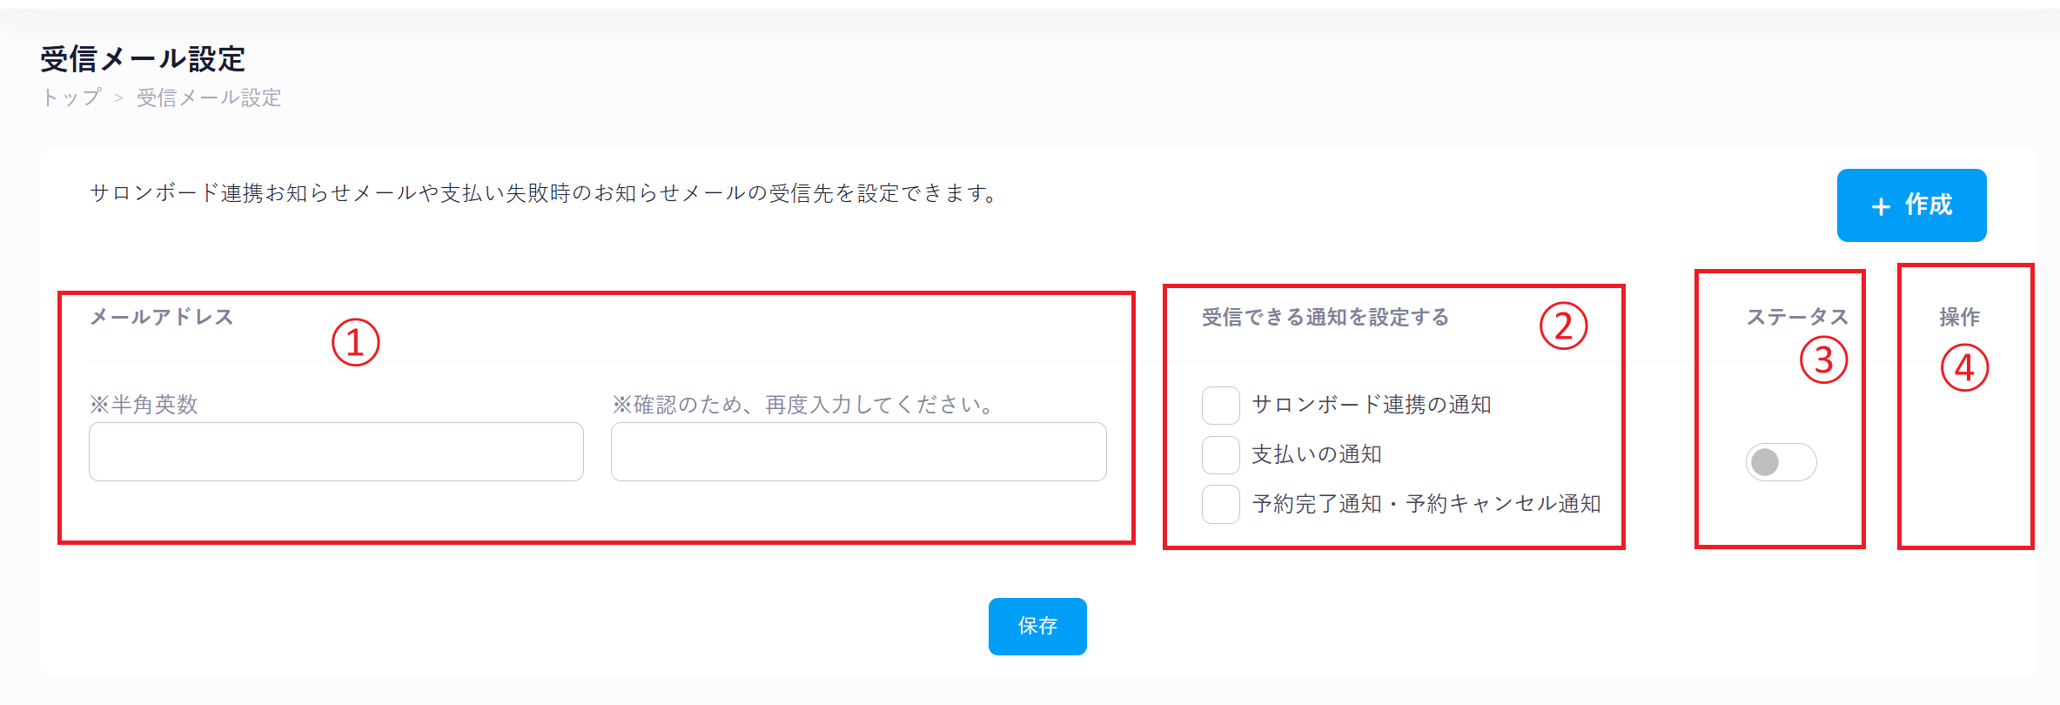Screen dimensions: 2060x705
Task: Click the circled number ② annotation
Action: tap(1563, 326)
